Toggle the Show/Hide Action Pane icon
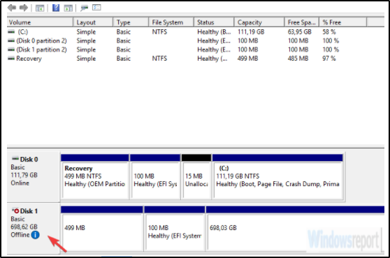The image size is (390, 258). (68, 8)
